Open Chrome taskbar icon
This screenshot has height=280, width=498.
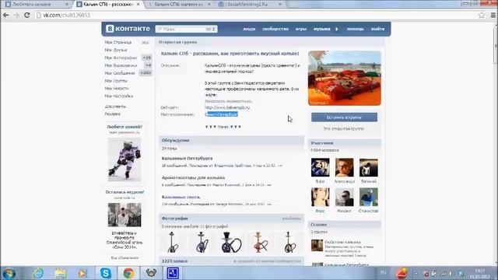(128, 273)
